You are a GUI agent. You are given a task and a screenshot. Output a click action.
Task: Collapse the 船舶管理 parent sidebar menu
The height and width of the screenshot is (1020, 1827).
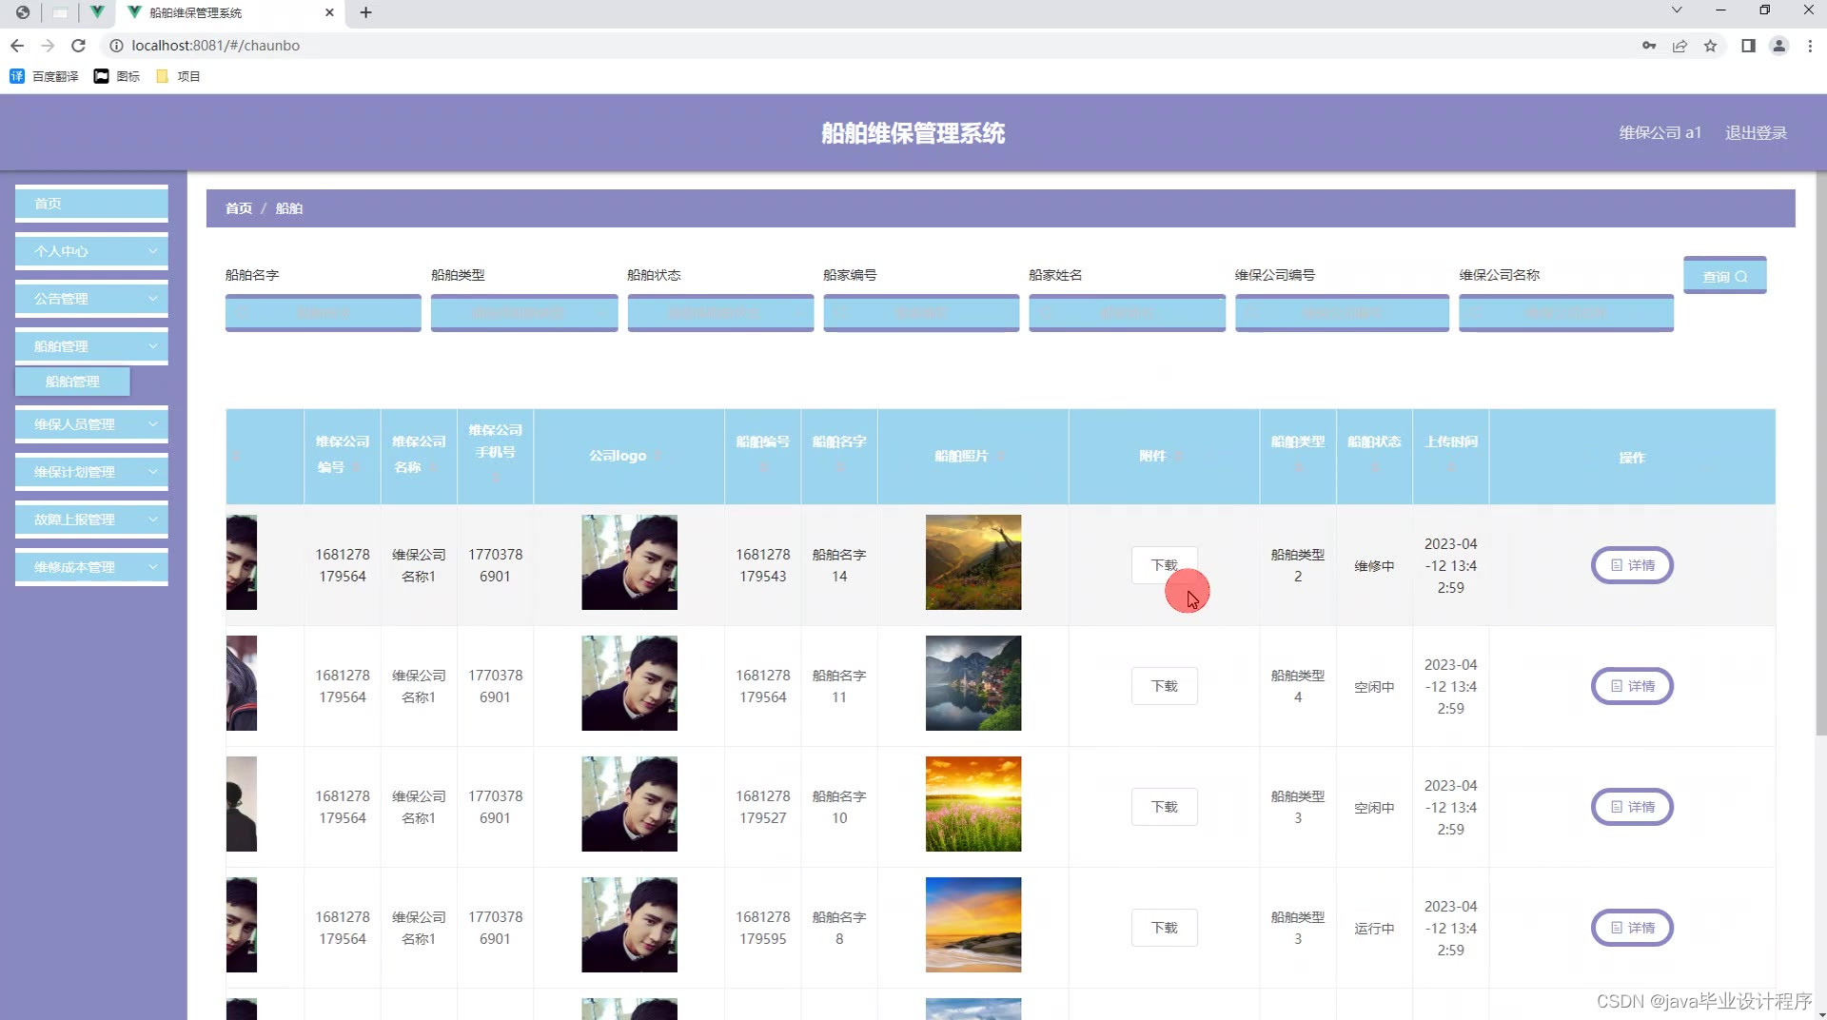tap(91, 346)
